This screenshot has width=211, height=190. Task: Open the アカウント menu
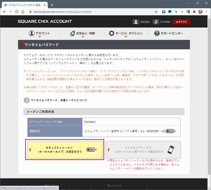tap(40, 33)
